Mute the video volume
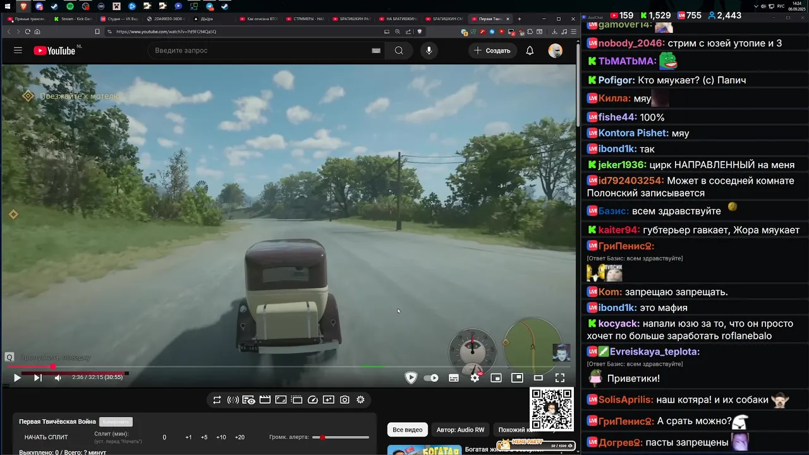Screen dimensions: 809x455 (x=58, y=378)
